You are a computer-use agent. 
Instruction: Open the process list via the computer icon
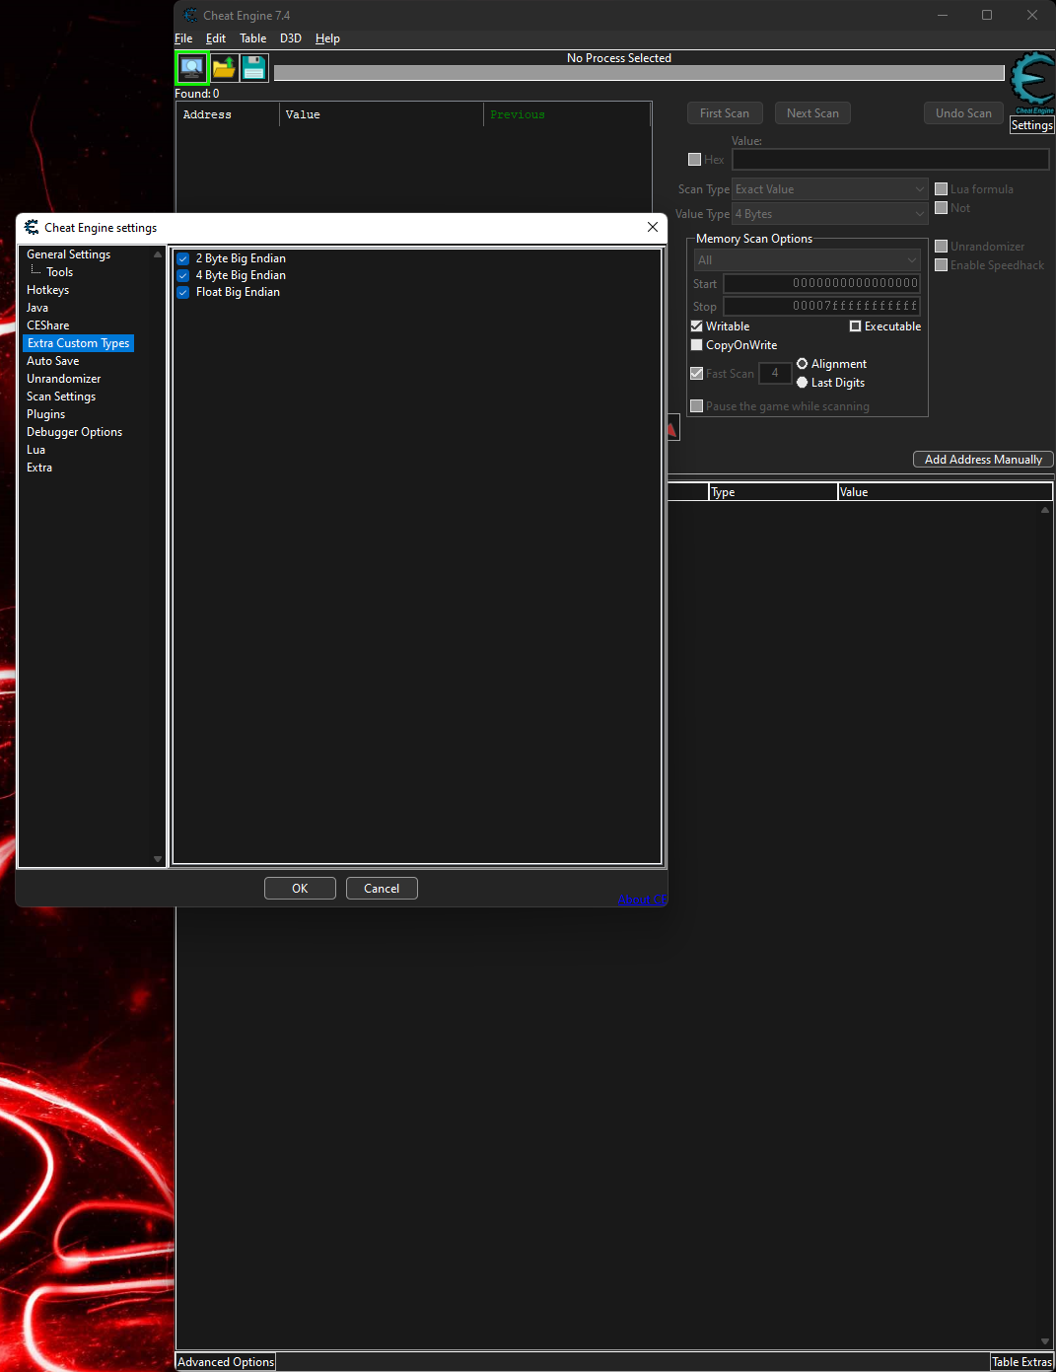[192, 68]
